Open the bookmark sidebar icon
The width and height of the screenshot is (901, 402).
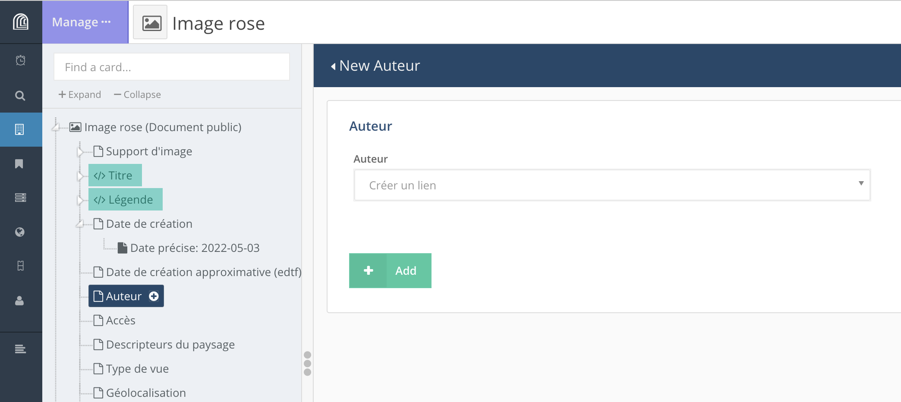point(19,164)
